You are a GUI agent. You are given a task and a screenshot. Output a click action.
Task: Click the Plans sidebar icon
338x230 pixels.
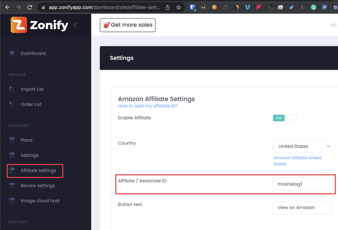(12, 140)
